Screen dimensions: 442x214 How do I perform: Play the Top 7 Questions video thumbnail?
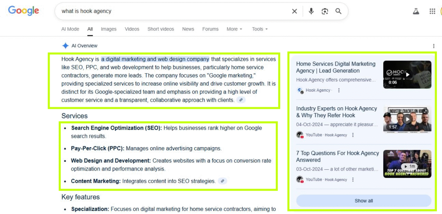click(407, 164)
